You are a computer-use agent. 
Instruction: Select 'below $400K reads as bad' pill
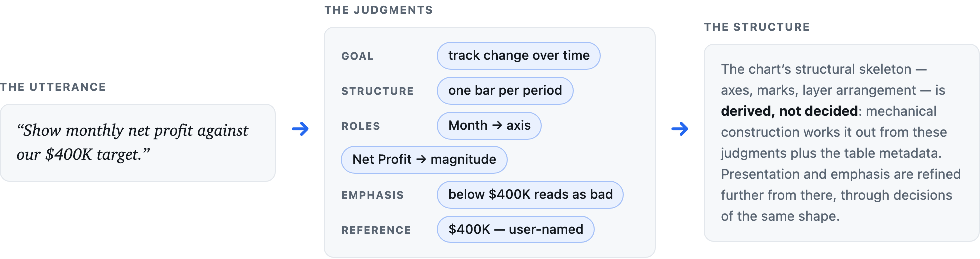click(530, 195)
